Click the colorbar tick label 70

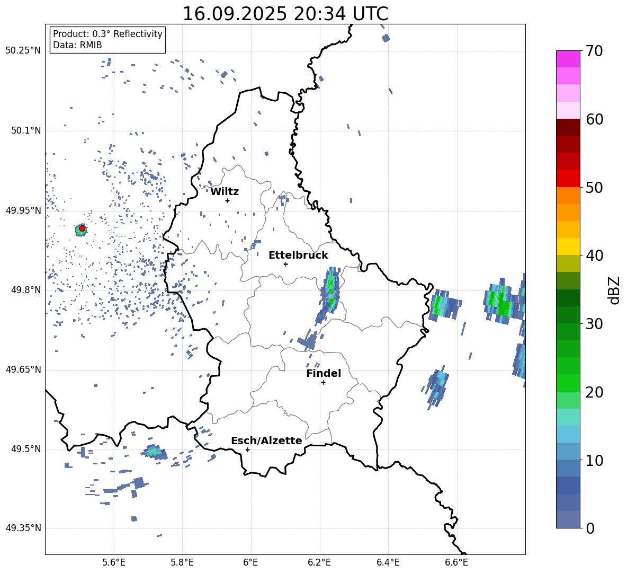(x=594, y=51)
